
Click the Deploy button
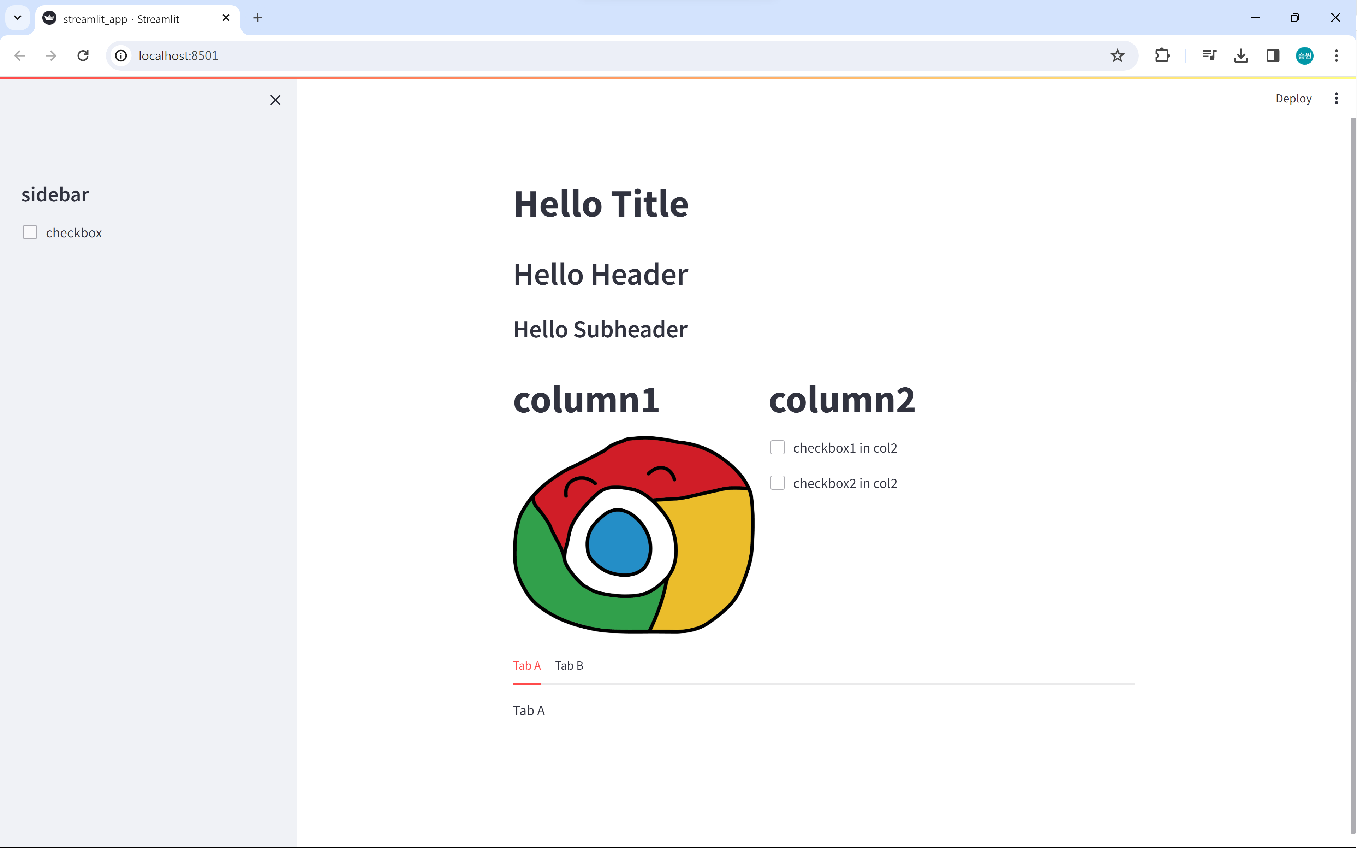point(1293,99)
